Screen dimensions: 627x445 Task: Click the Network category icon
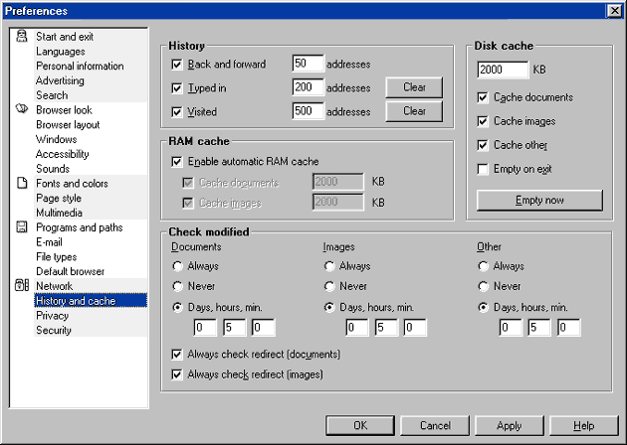[22, 285]
